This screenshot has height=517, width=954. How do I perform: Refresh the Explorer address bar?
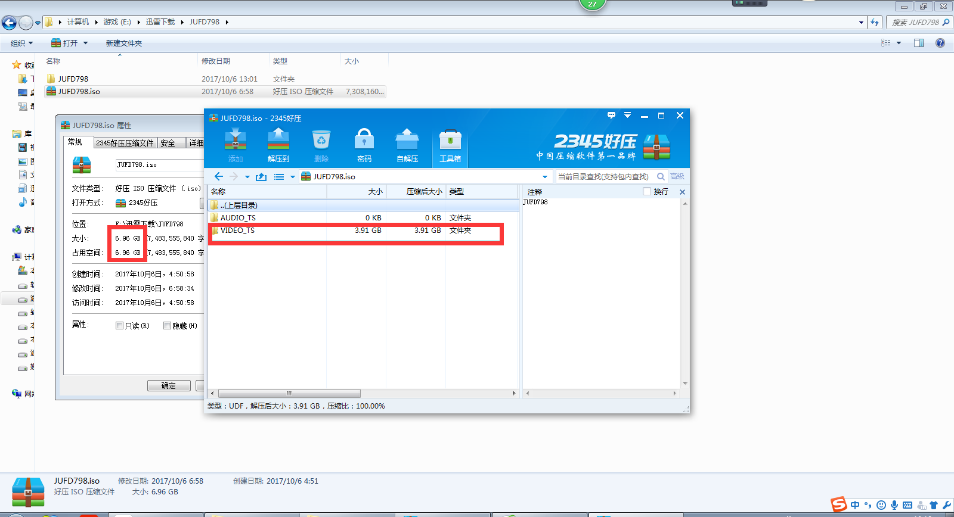pyautogui.click(x=875, y=22)
